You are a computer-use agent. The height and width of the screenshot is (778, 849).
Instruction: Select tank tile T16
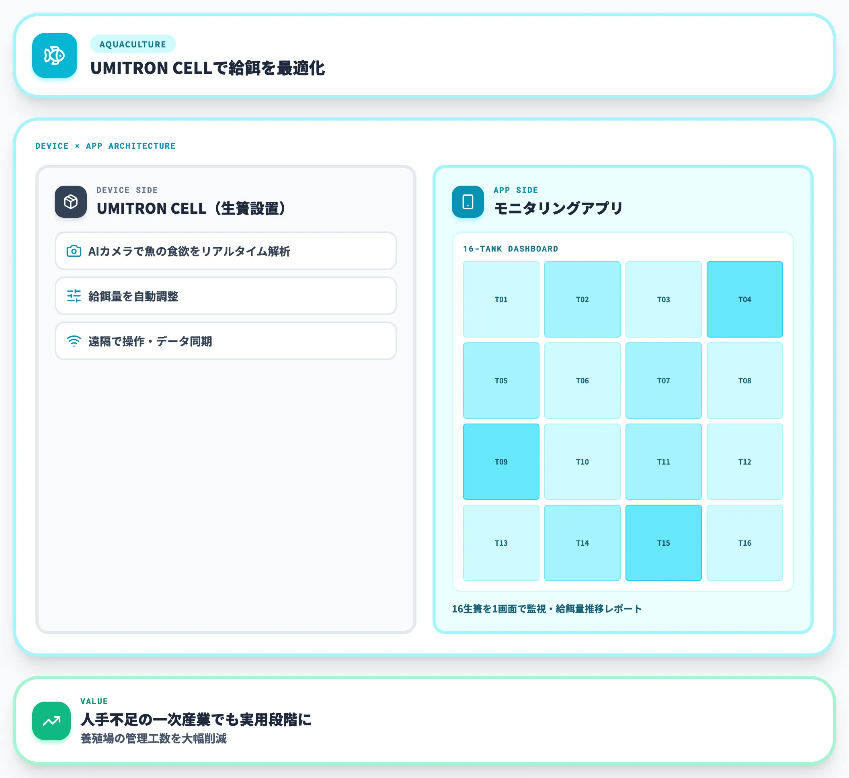pyautogui.click(x=745, y=543)
